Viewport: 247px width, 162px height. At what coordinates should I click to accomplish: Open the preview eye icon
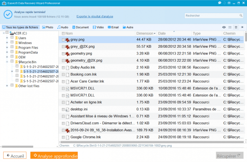point(224,27)
